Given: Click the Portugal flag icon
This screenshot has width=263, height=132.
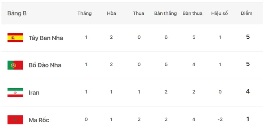Looking at the screenshot, I should pos(15,65).
